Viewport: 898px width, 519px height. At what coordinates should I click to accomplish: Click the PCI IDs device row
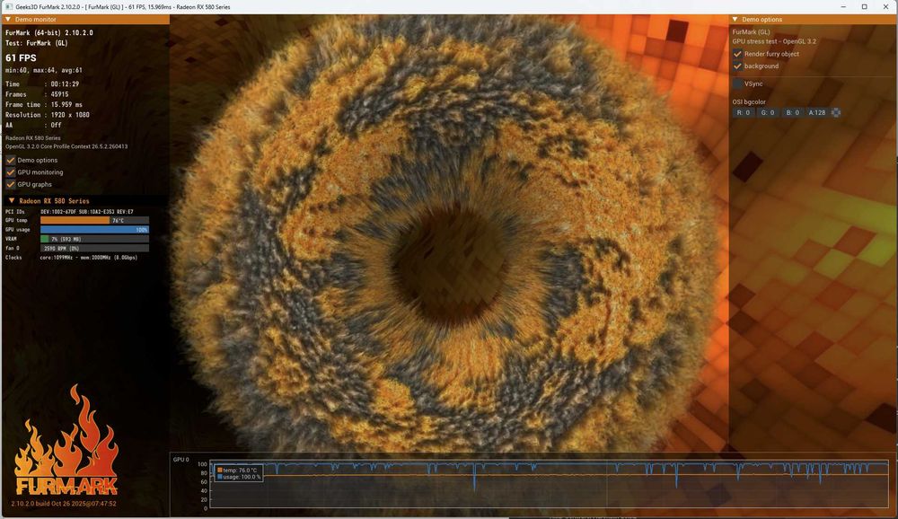click(69, 212)
